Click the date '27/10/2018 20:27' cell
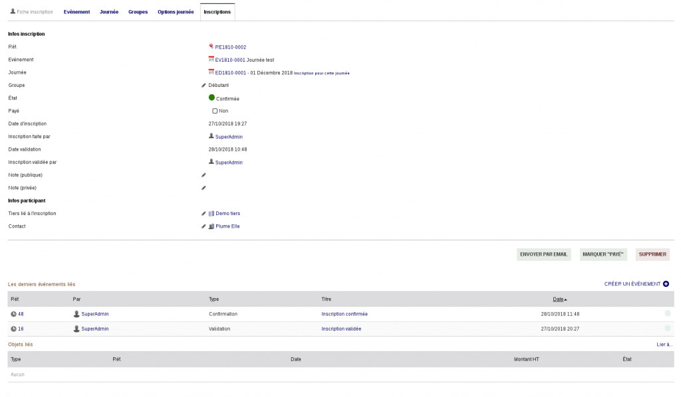 click(x=560, y=329)
